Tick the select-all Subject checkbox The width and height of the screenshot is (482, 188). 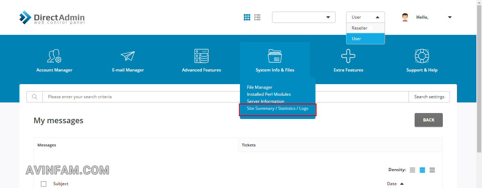pos(44,184)
